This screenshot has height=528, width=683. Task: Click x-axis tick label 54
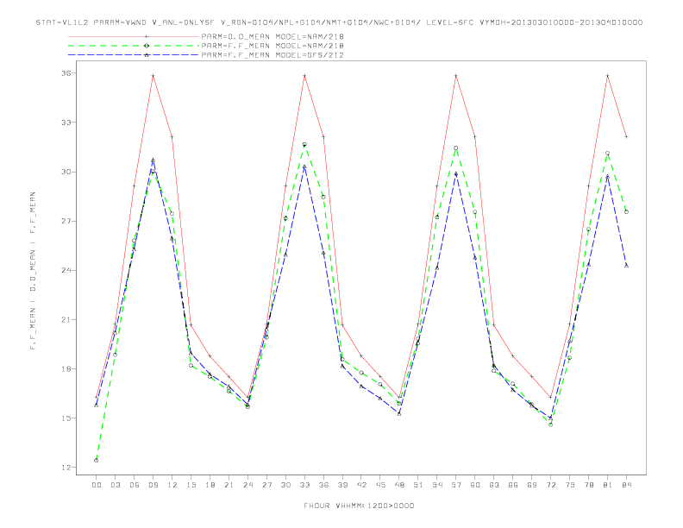pyautogui.click(x=437, y=485)
